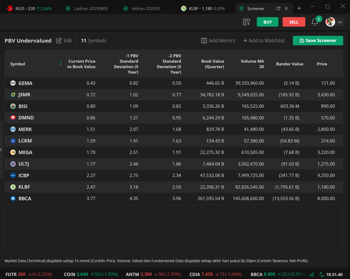Screen dimensions: 350x279
Task: Select BBCA price cell 8,000.00
Action: 326,198
